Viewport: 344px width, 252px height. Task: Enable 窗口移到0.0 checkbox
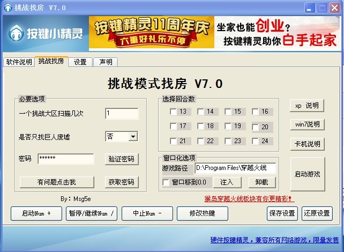pos(166,182)
